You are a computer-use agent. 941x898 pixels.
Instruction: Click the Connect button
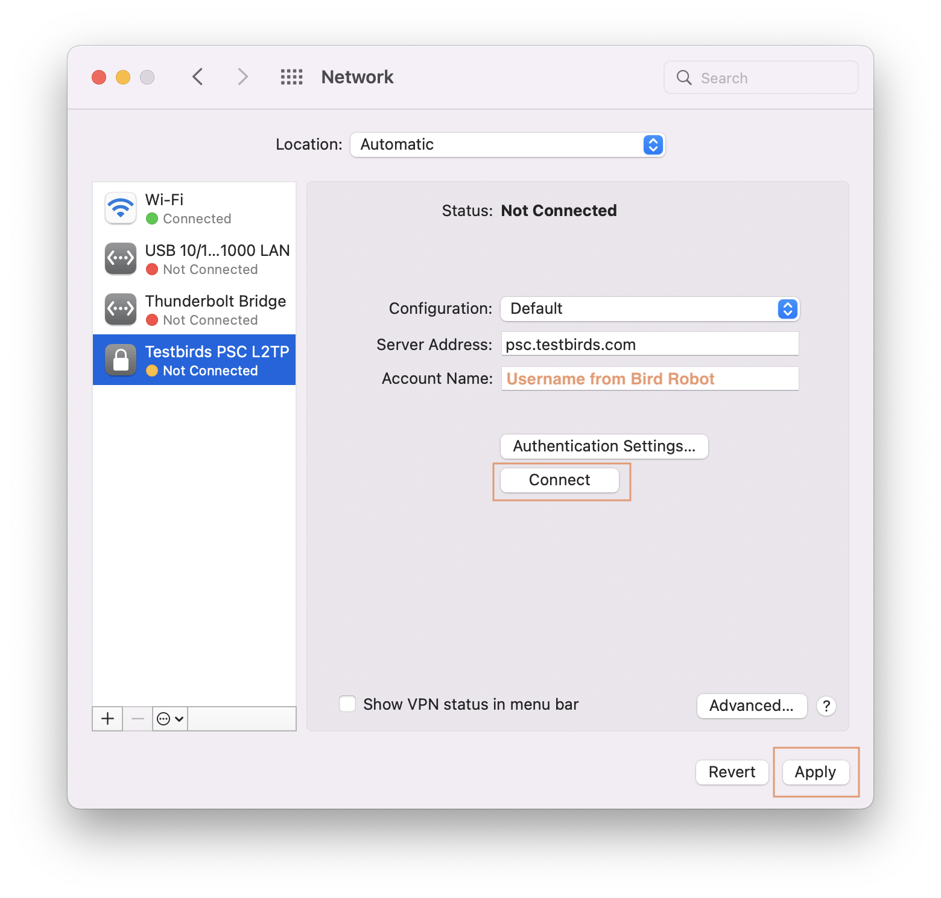(x=559, y=480)
